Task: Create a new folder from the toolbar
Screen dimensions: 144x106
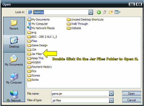Action: [111, 12]
